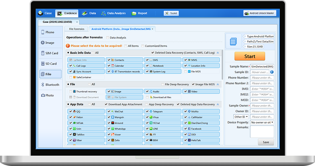This screenshot has height=166, width=315.
Task: Click the Android Unlock Master button
Action: point(260,13)
